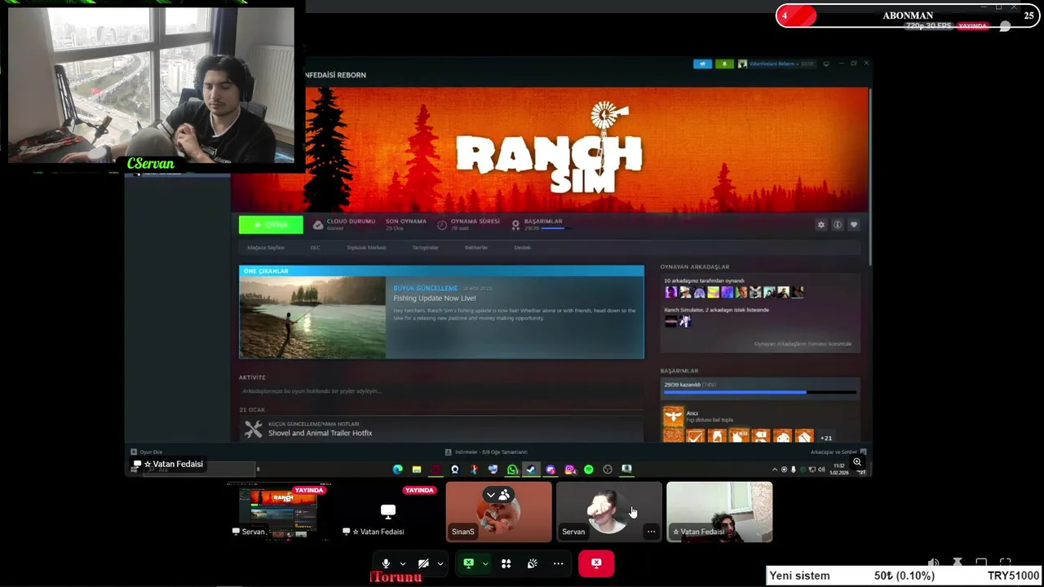1044x587 pixels.
Task: Click the red disconnect call button
Action: tap(596, 563)
